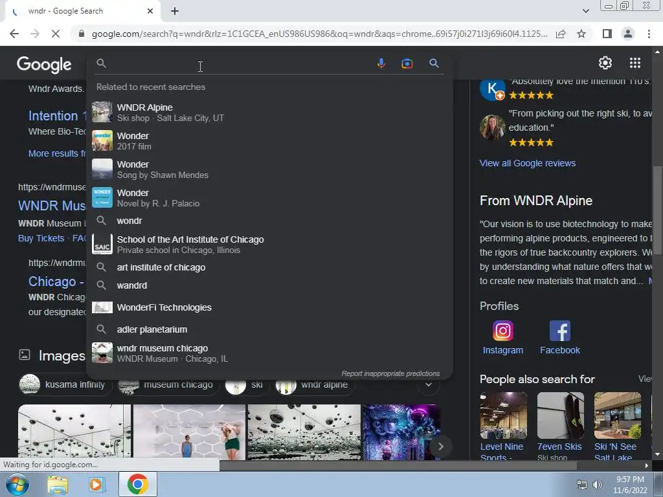This screenshot has height=497, width=663.
Task: Close the wndr Google Search tab
Action: 150,11
